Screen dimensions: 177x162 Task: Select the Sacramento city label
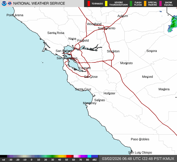click(106, 28)
